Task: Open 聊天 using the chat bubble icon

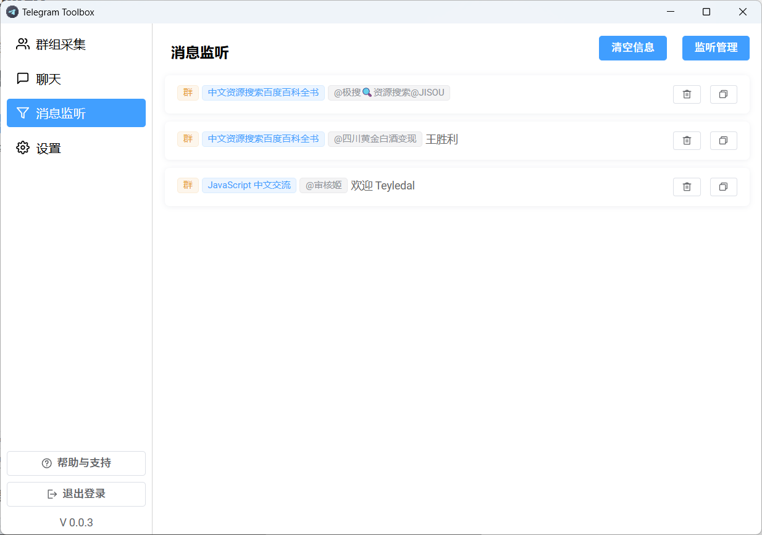Action: tap(23, 78)
